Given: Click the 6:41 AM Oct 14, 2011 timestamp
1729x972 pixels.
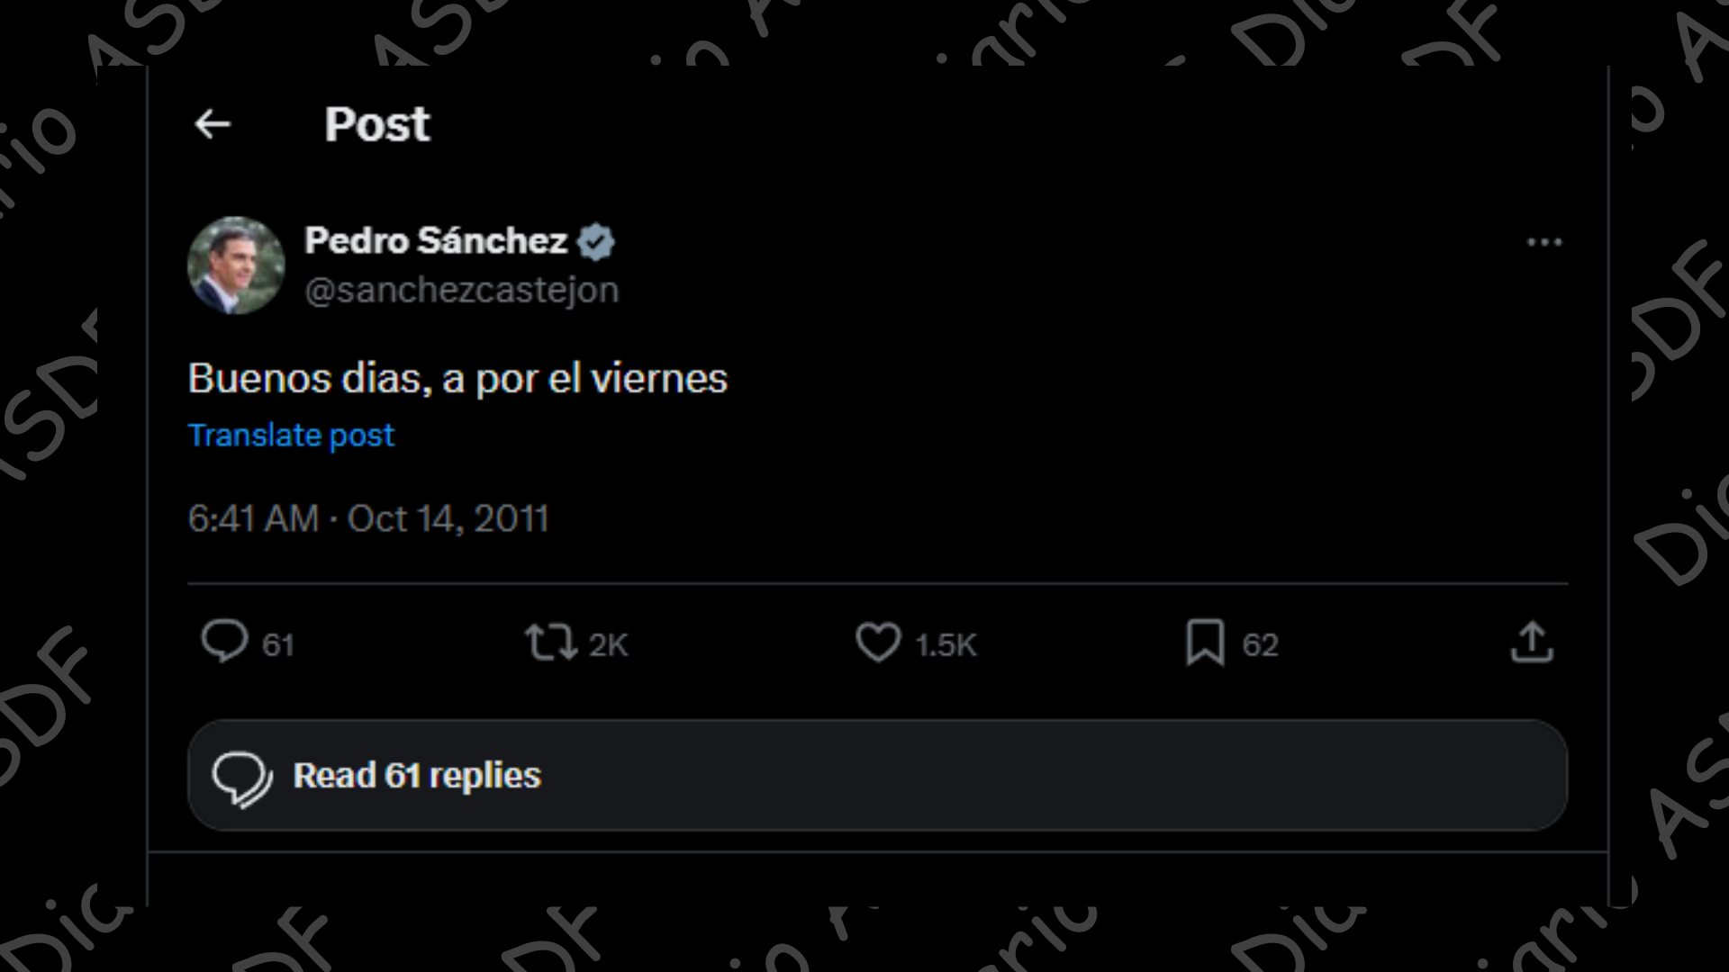Looking at the screenshot, I should (368, 518).
